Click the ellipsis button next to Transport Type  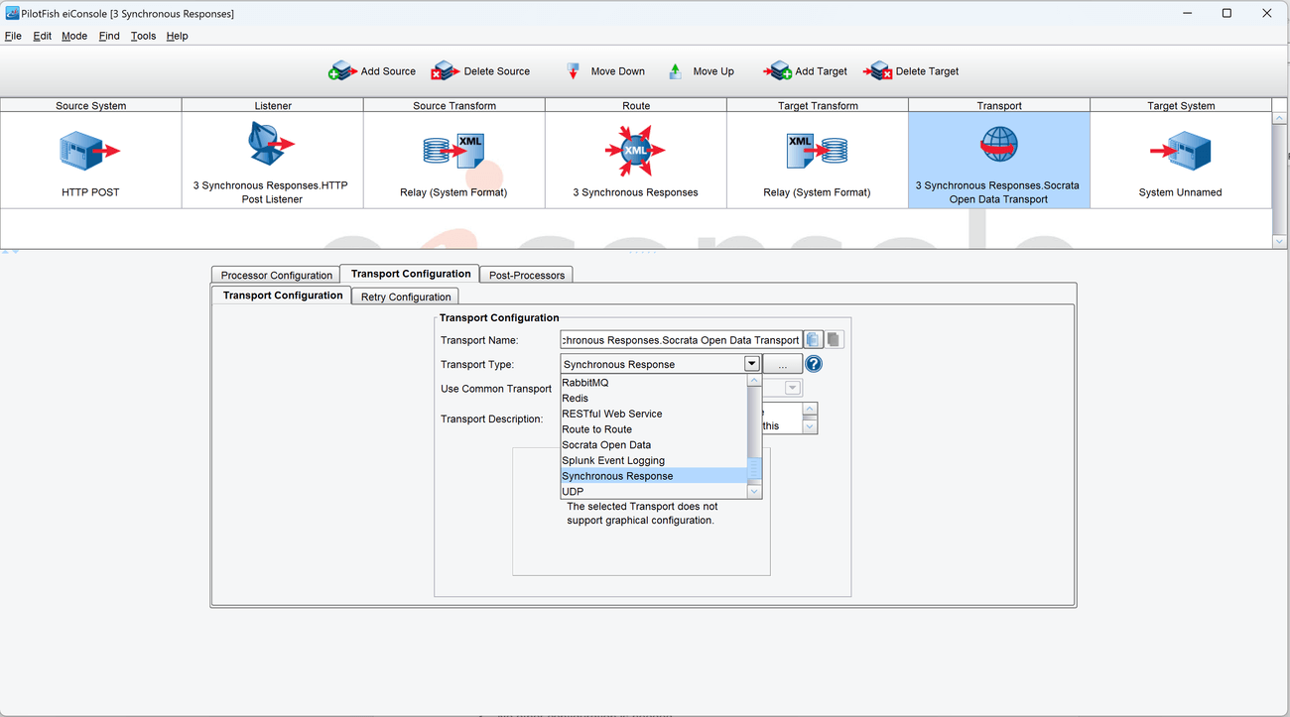[782, 364]
